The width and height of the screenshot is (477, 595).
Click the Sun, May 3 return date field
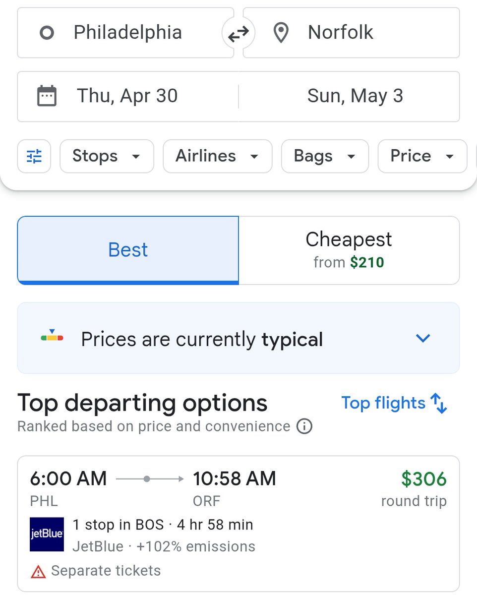(355, 96)
